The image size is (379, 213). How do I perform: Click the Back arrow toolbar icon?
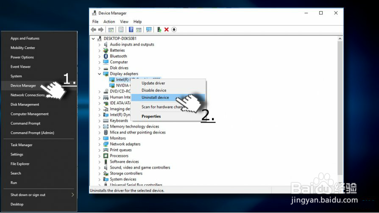coord(93,30)
